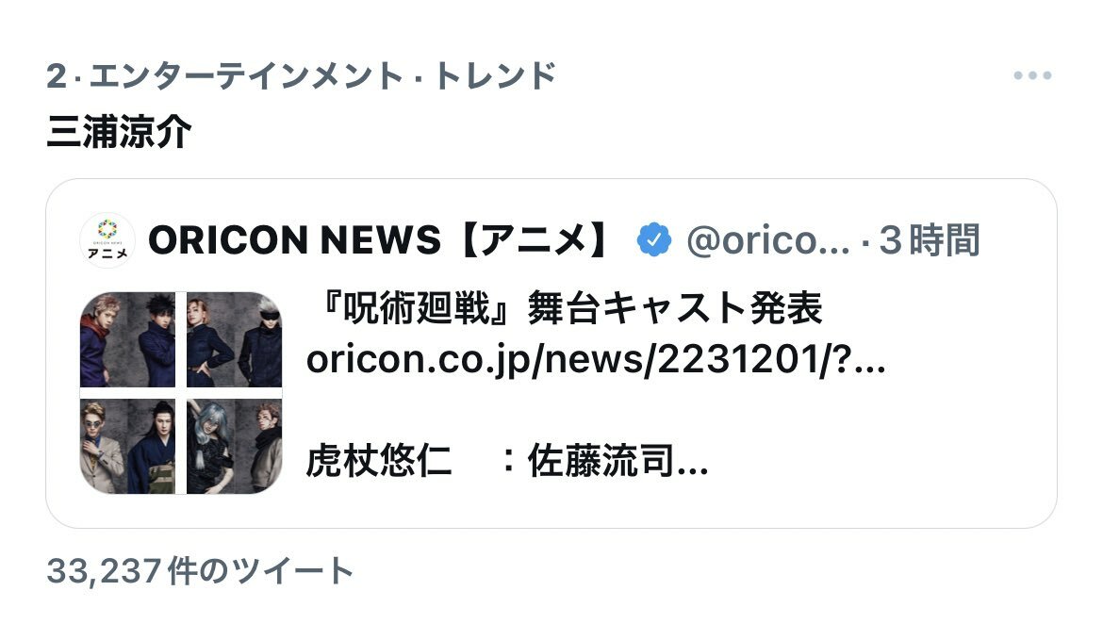This screenshot has width=1103, height=640.
Task: Open the three-dot more options menu
Action: (1032, 75)
